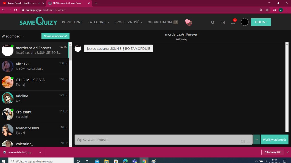Open the Opowiadania menu item
Viewport: 291px width, 163px height.
[160, 22]
